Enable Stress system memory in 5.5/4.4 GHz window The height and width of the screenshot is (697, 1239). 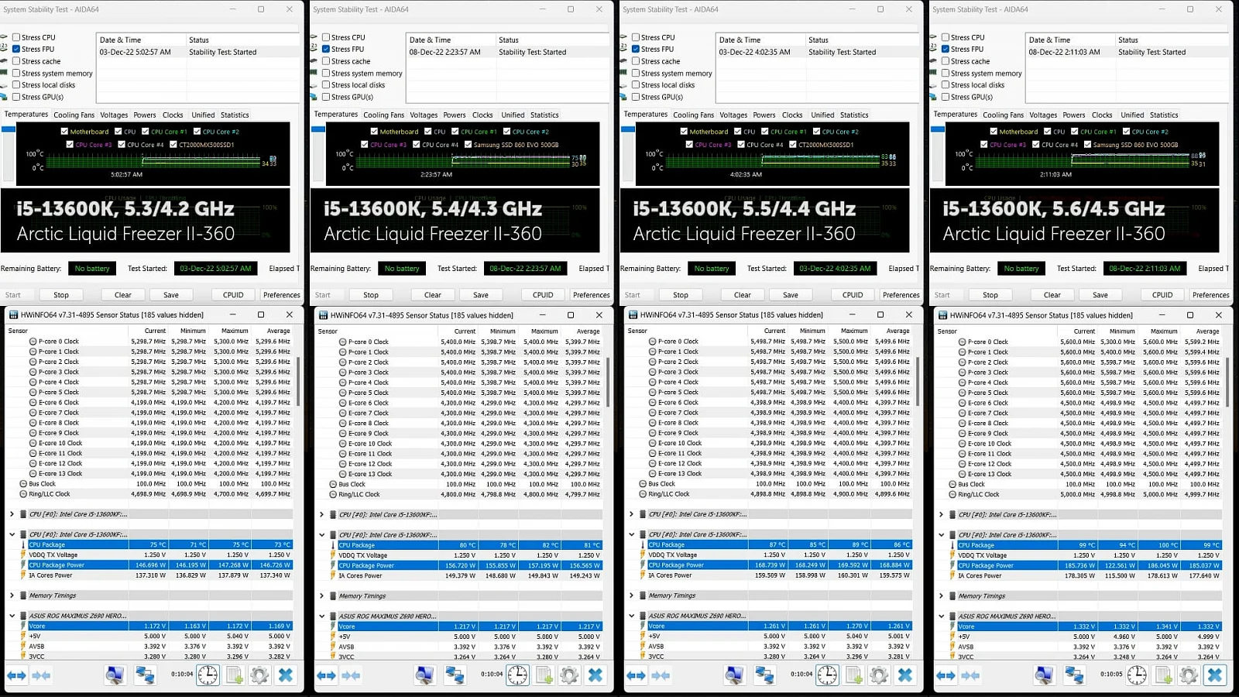point(635,74)
